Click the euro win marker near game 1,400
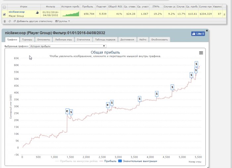Image resolution: width=232 pixels, height=168 pixels. [67, 111]
